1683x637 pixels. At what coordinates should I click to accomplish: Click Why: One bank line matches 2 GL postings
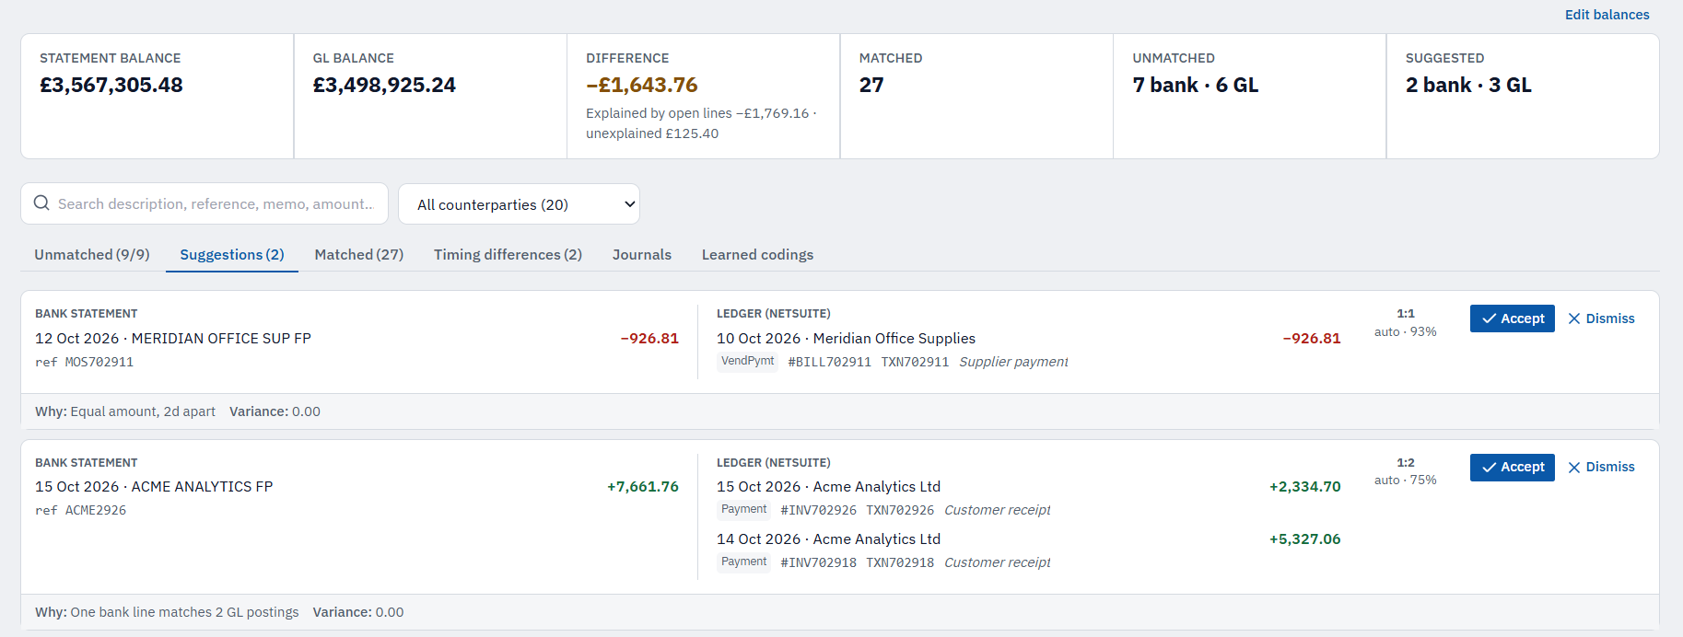[167, 612]
